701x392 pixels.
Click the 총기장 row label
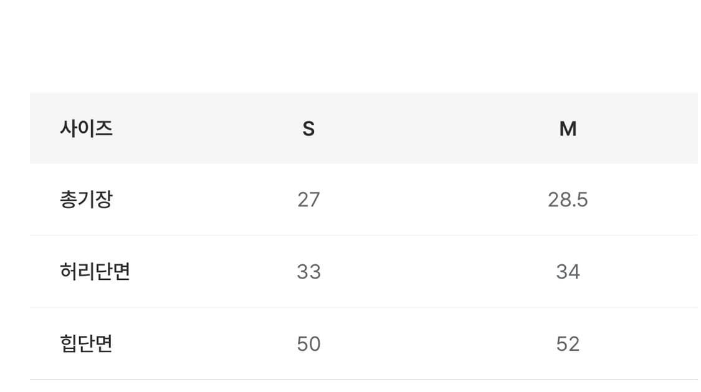pos(86,199)
